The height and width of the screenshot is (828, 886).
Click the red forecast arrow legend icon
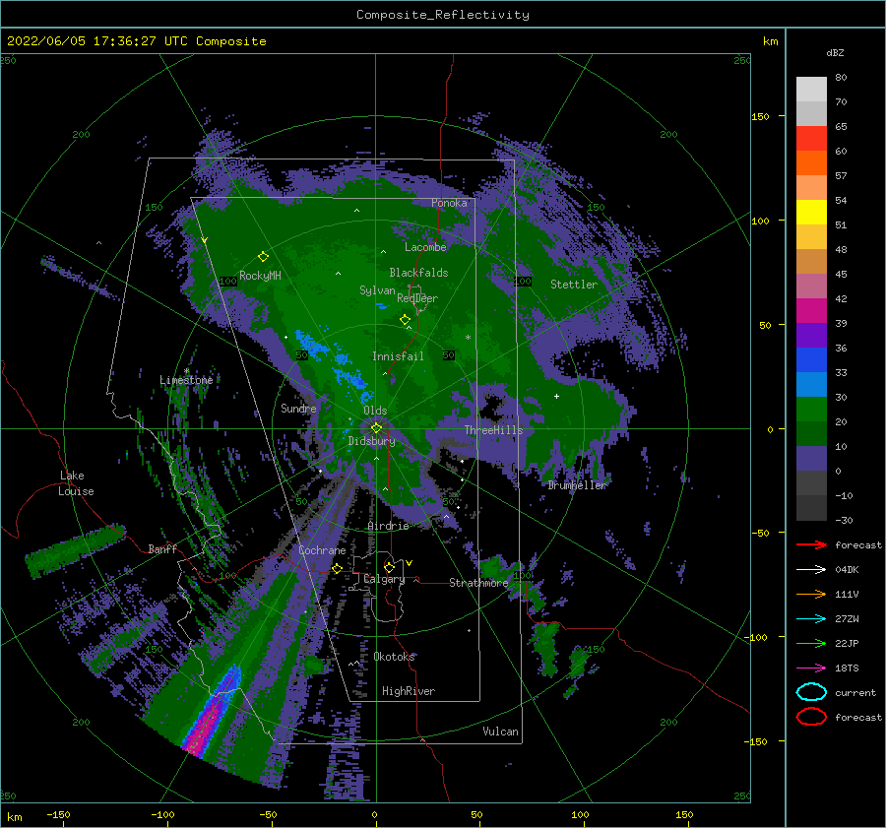pyautogui.click(x=811, y=544)
